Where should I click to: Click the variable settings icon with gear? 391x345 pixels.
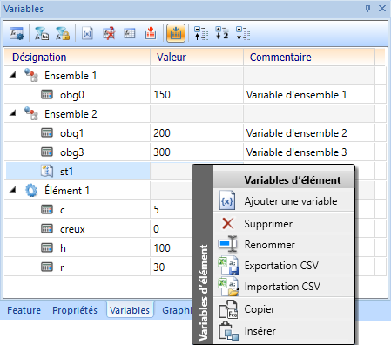17,33
